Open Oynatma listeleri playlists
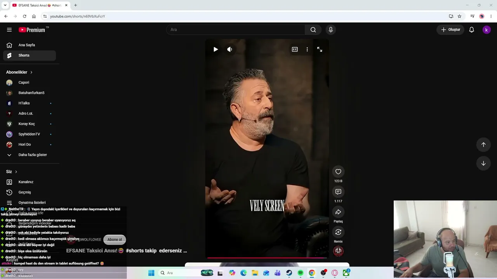Image resolution: width=497 pixels, height=279 pixels. pos(30,203)
